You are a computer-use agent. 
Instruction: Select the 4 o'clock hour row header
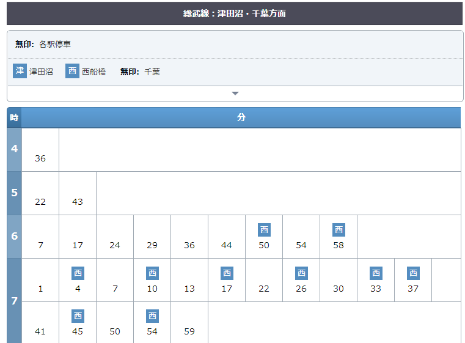point(14,149)
